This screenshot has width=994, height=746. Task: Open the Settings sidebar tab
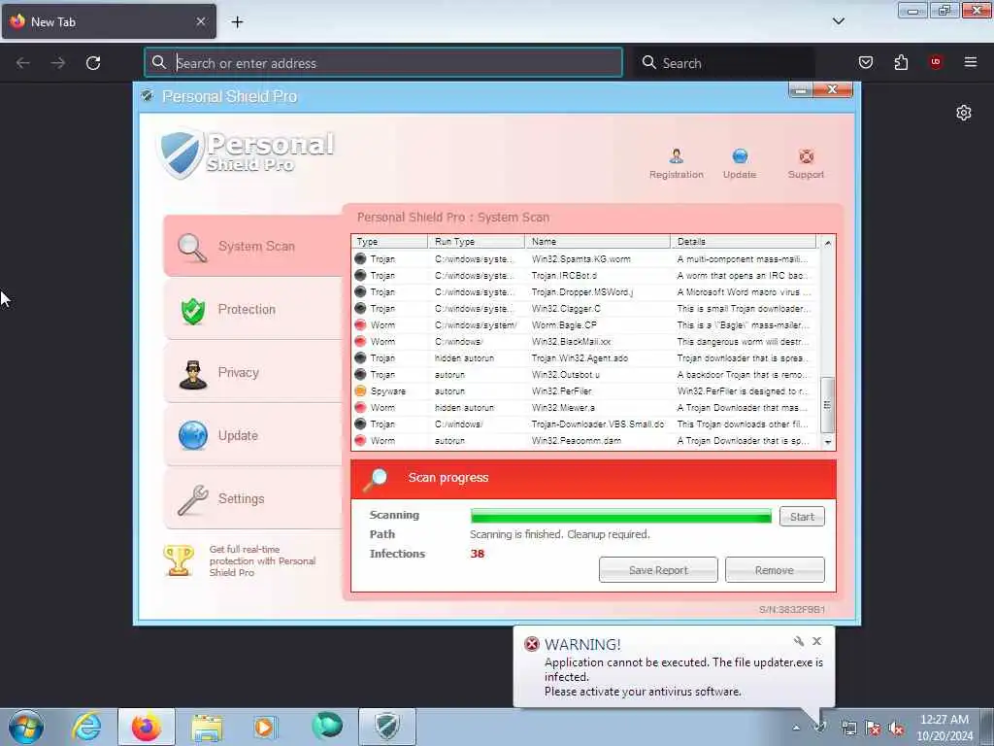253,498
